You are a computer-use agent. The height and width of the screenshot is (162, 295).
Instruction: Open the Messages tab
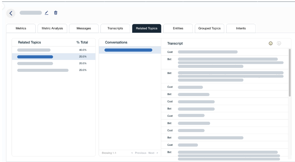pos(84,28)
